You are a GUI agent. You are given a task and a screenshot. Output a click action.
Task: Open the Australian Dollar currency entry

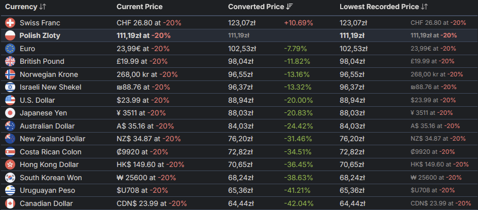(x=47, y=126)
